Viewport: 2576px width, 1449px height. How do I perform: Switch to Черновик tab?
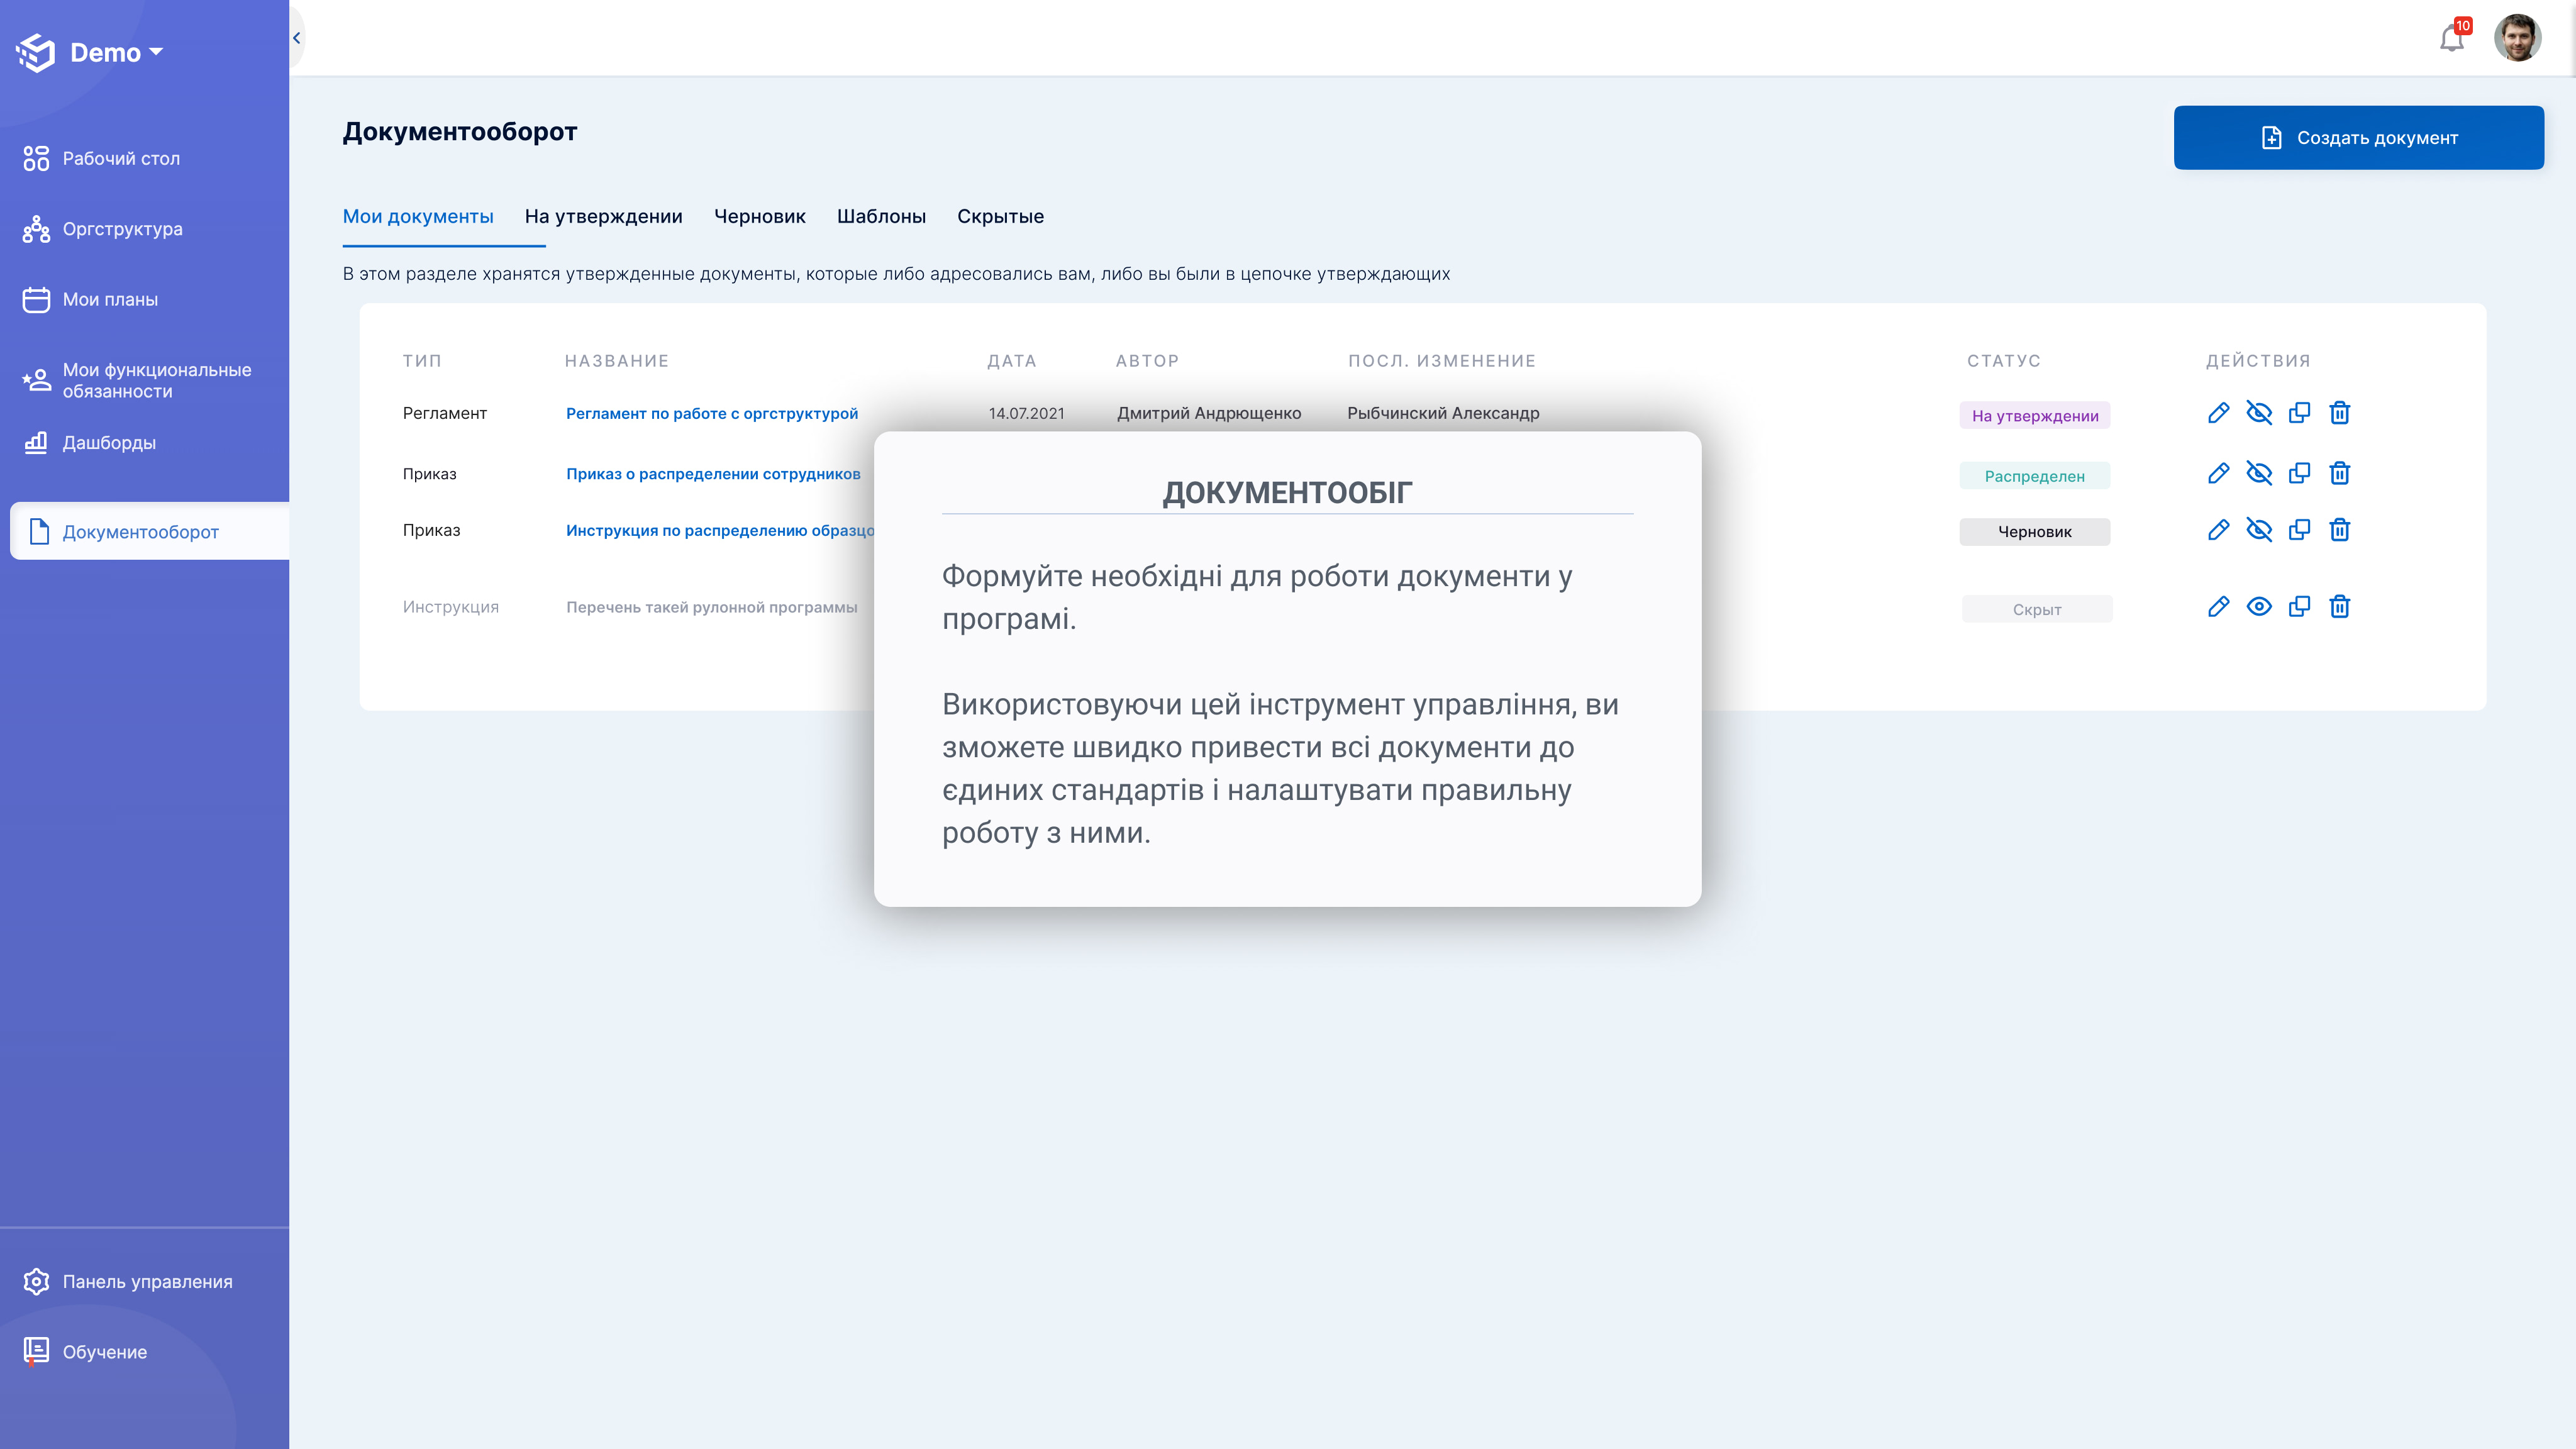pos(759,216)
